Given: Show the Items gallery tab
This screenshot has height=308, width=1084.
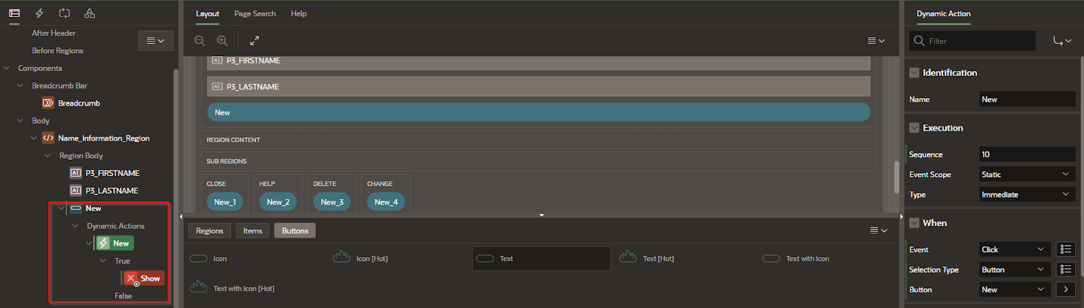Looking at the screenshot, I should point(253,231).
